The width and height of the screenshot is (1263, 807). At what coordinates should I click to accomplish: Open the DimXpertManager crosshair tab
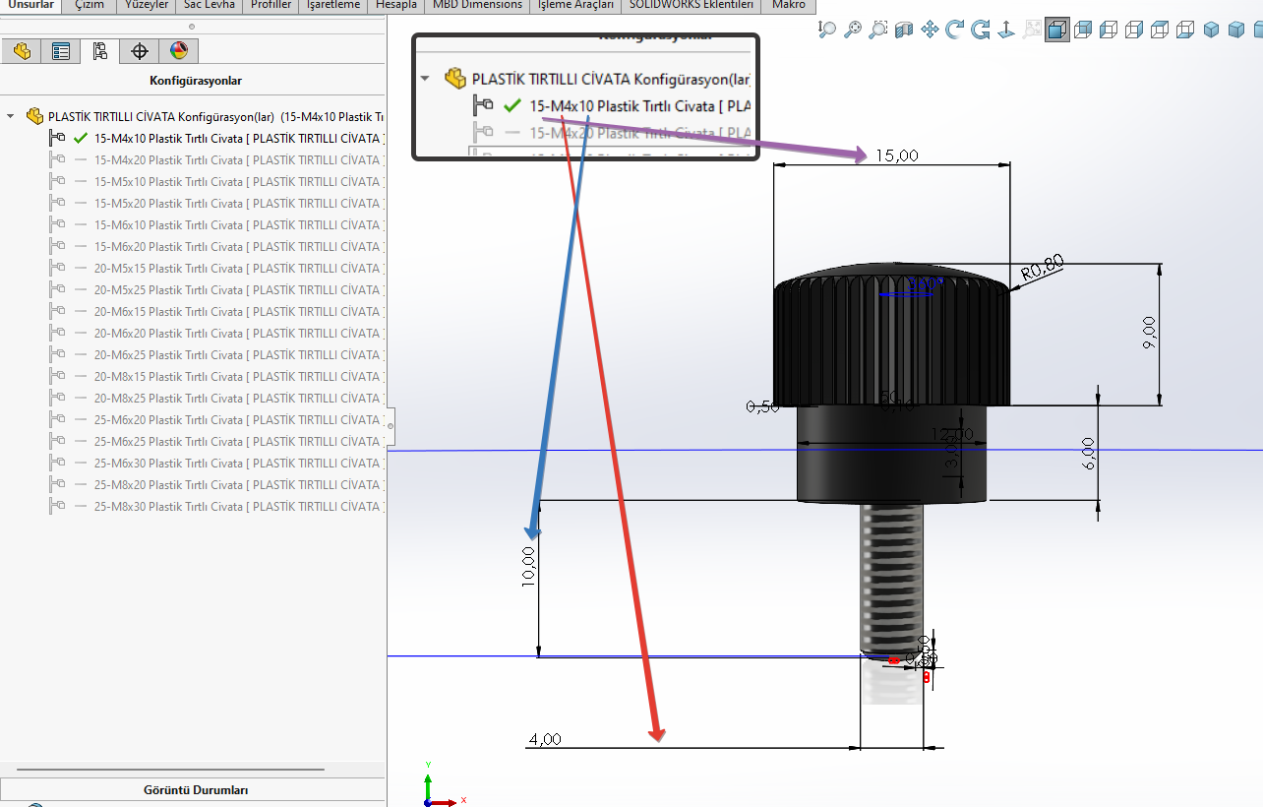point(140,51)
